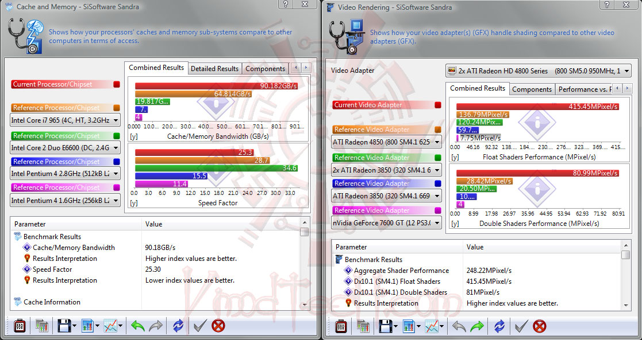Click line graph icon in Video Rendering toolbar
The image size is (642, 340).
(x=432, y=326)
